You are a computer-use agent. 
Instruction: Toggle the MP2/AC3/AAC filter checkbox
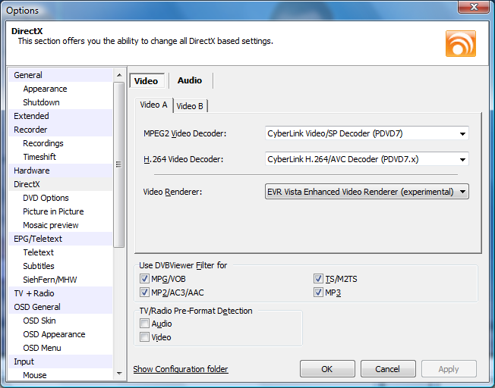144,293
